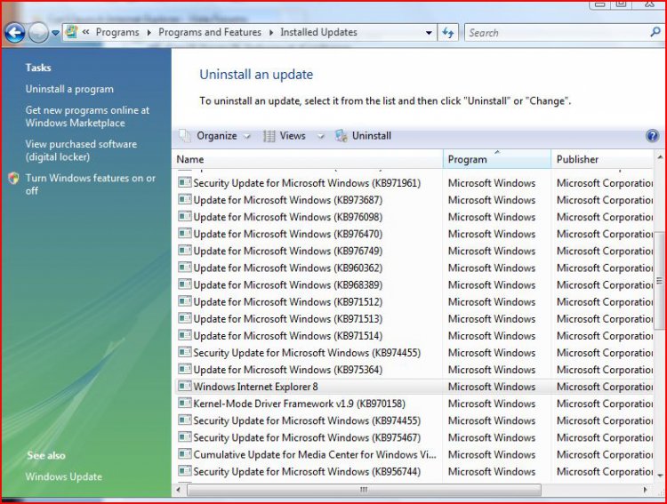This screenshot has width=667, height=504.
Task: Click inside the Search box
Action: click(x=558, y=33)
